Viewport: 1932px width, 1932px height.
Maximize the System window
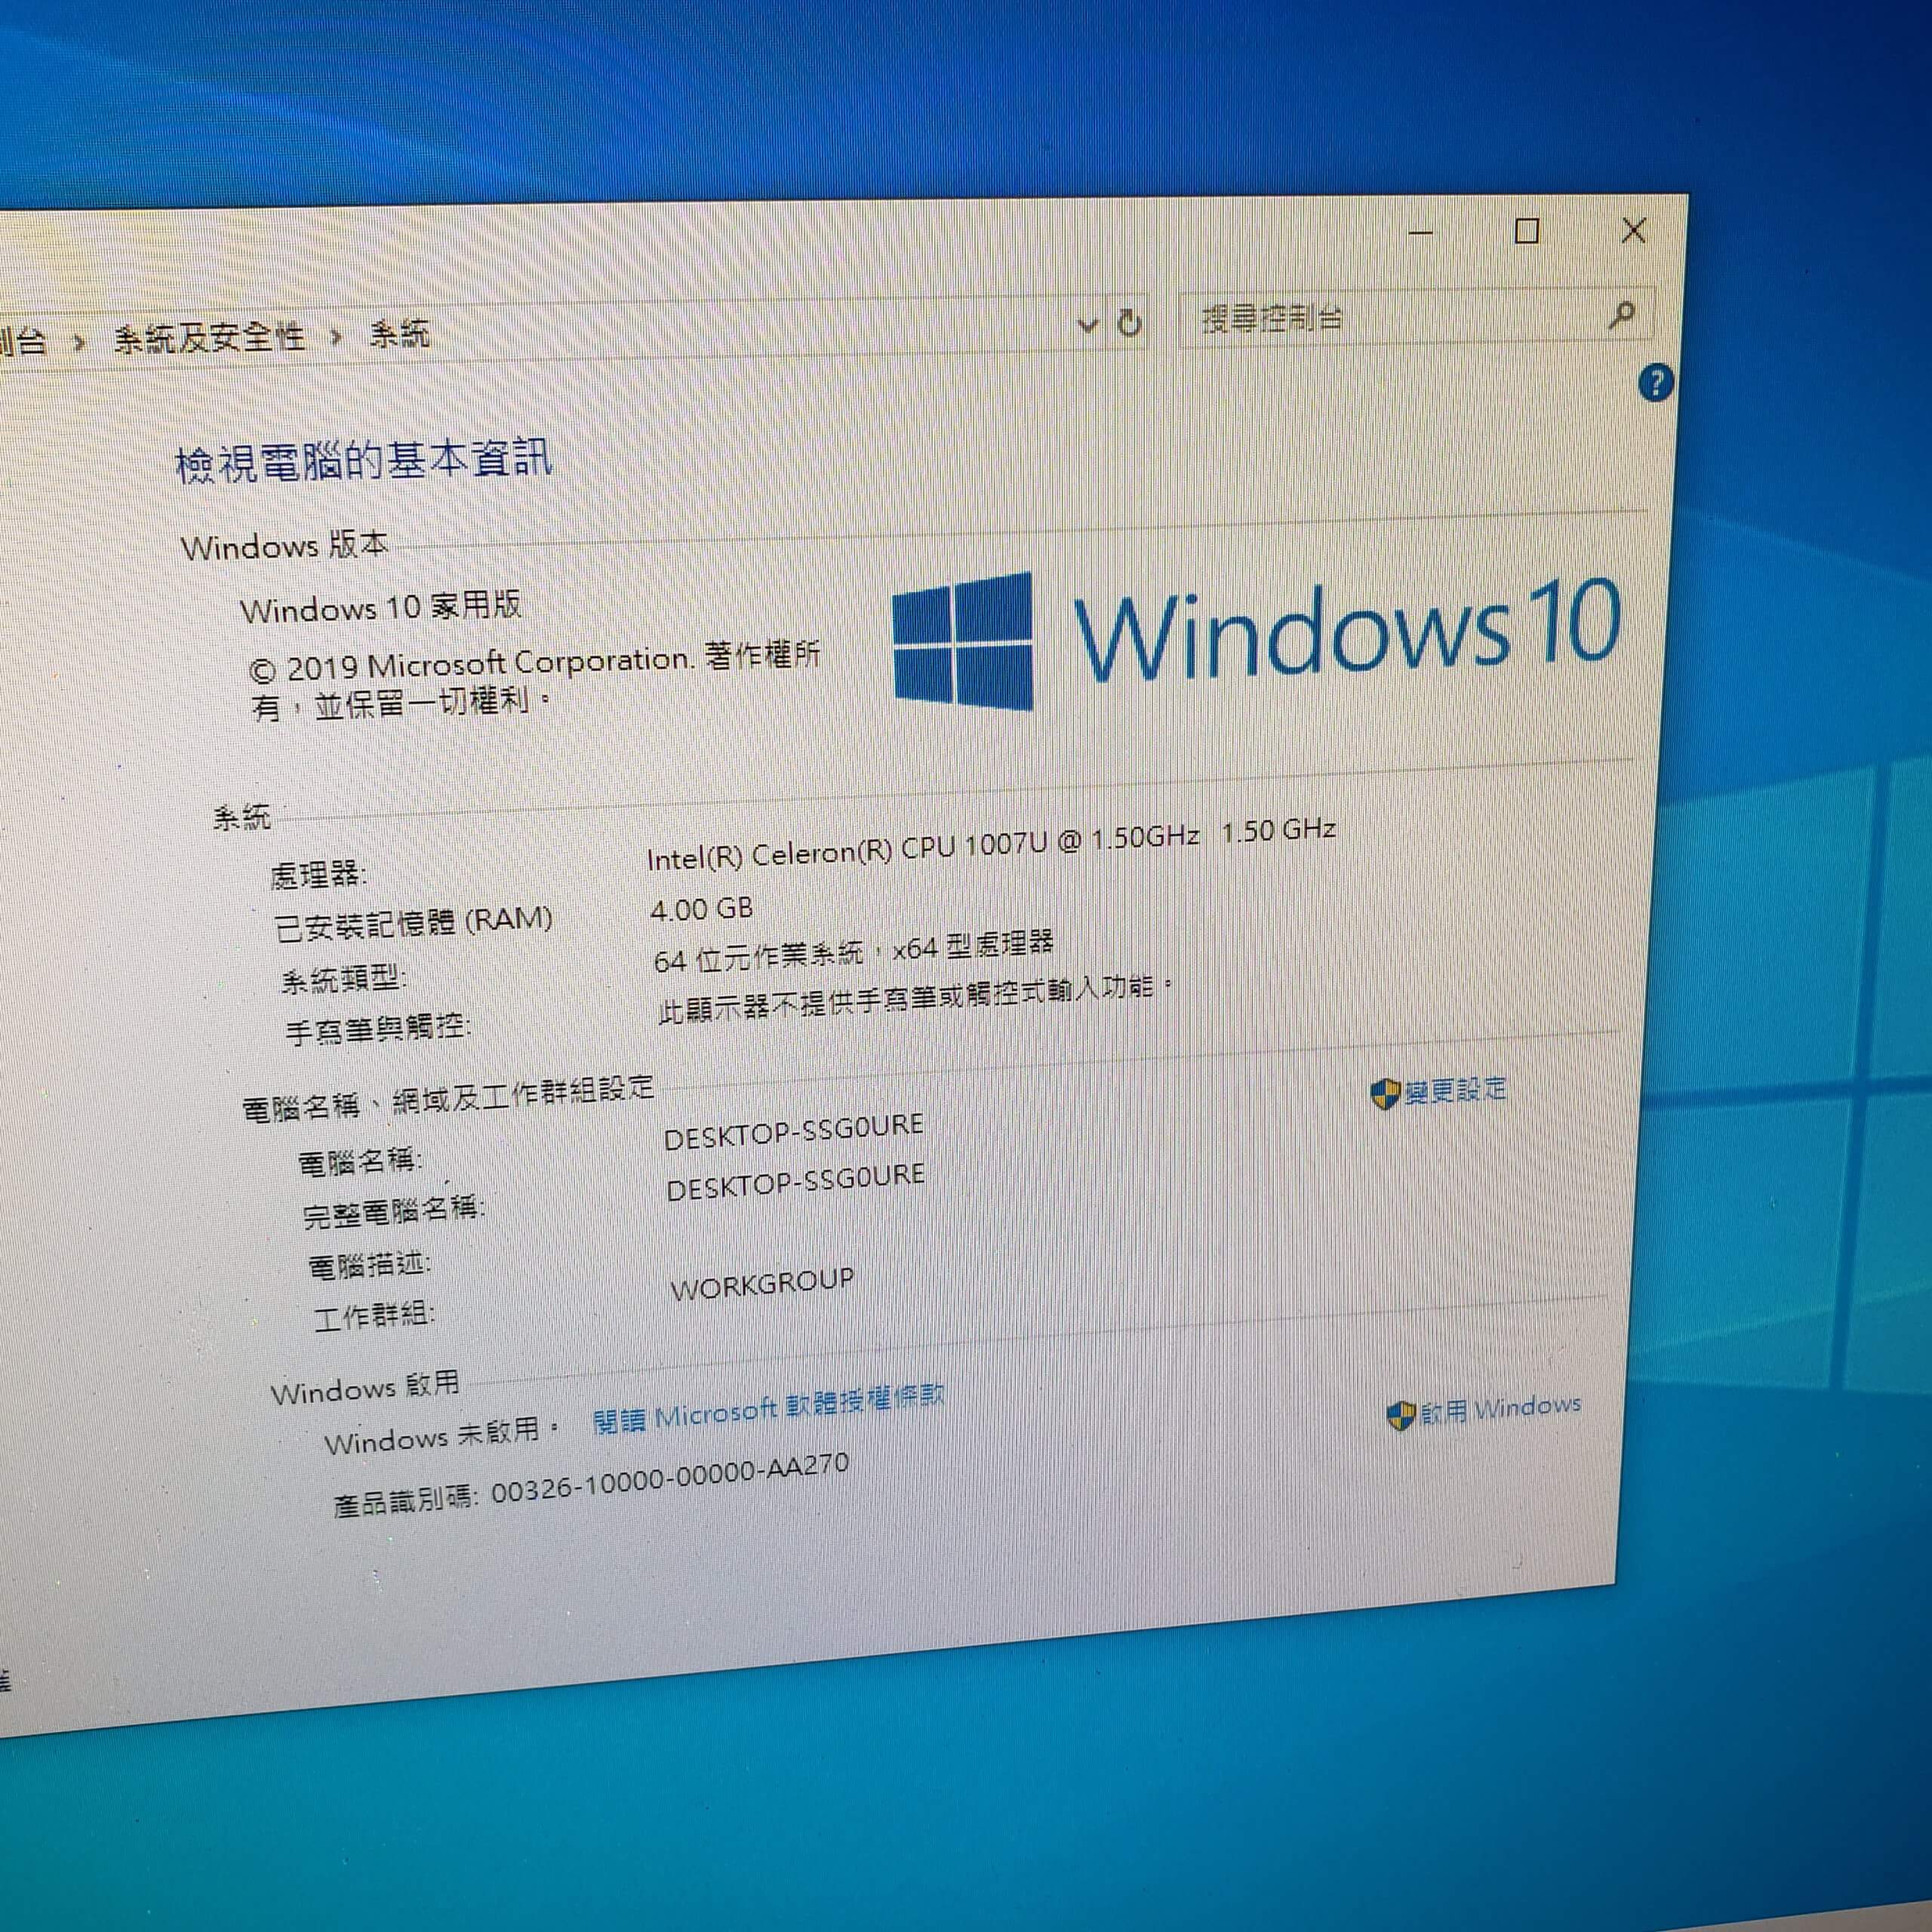pyautogui.click(x=1526, y=231)
